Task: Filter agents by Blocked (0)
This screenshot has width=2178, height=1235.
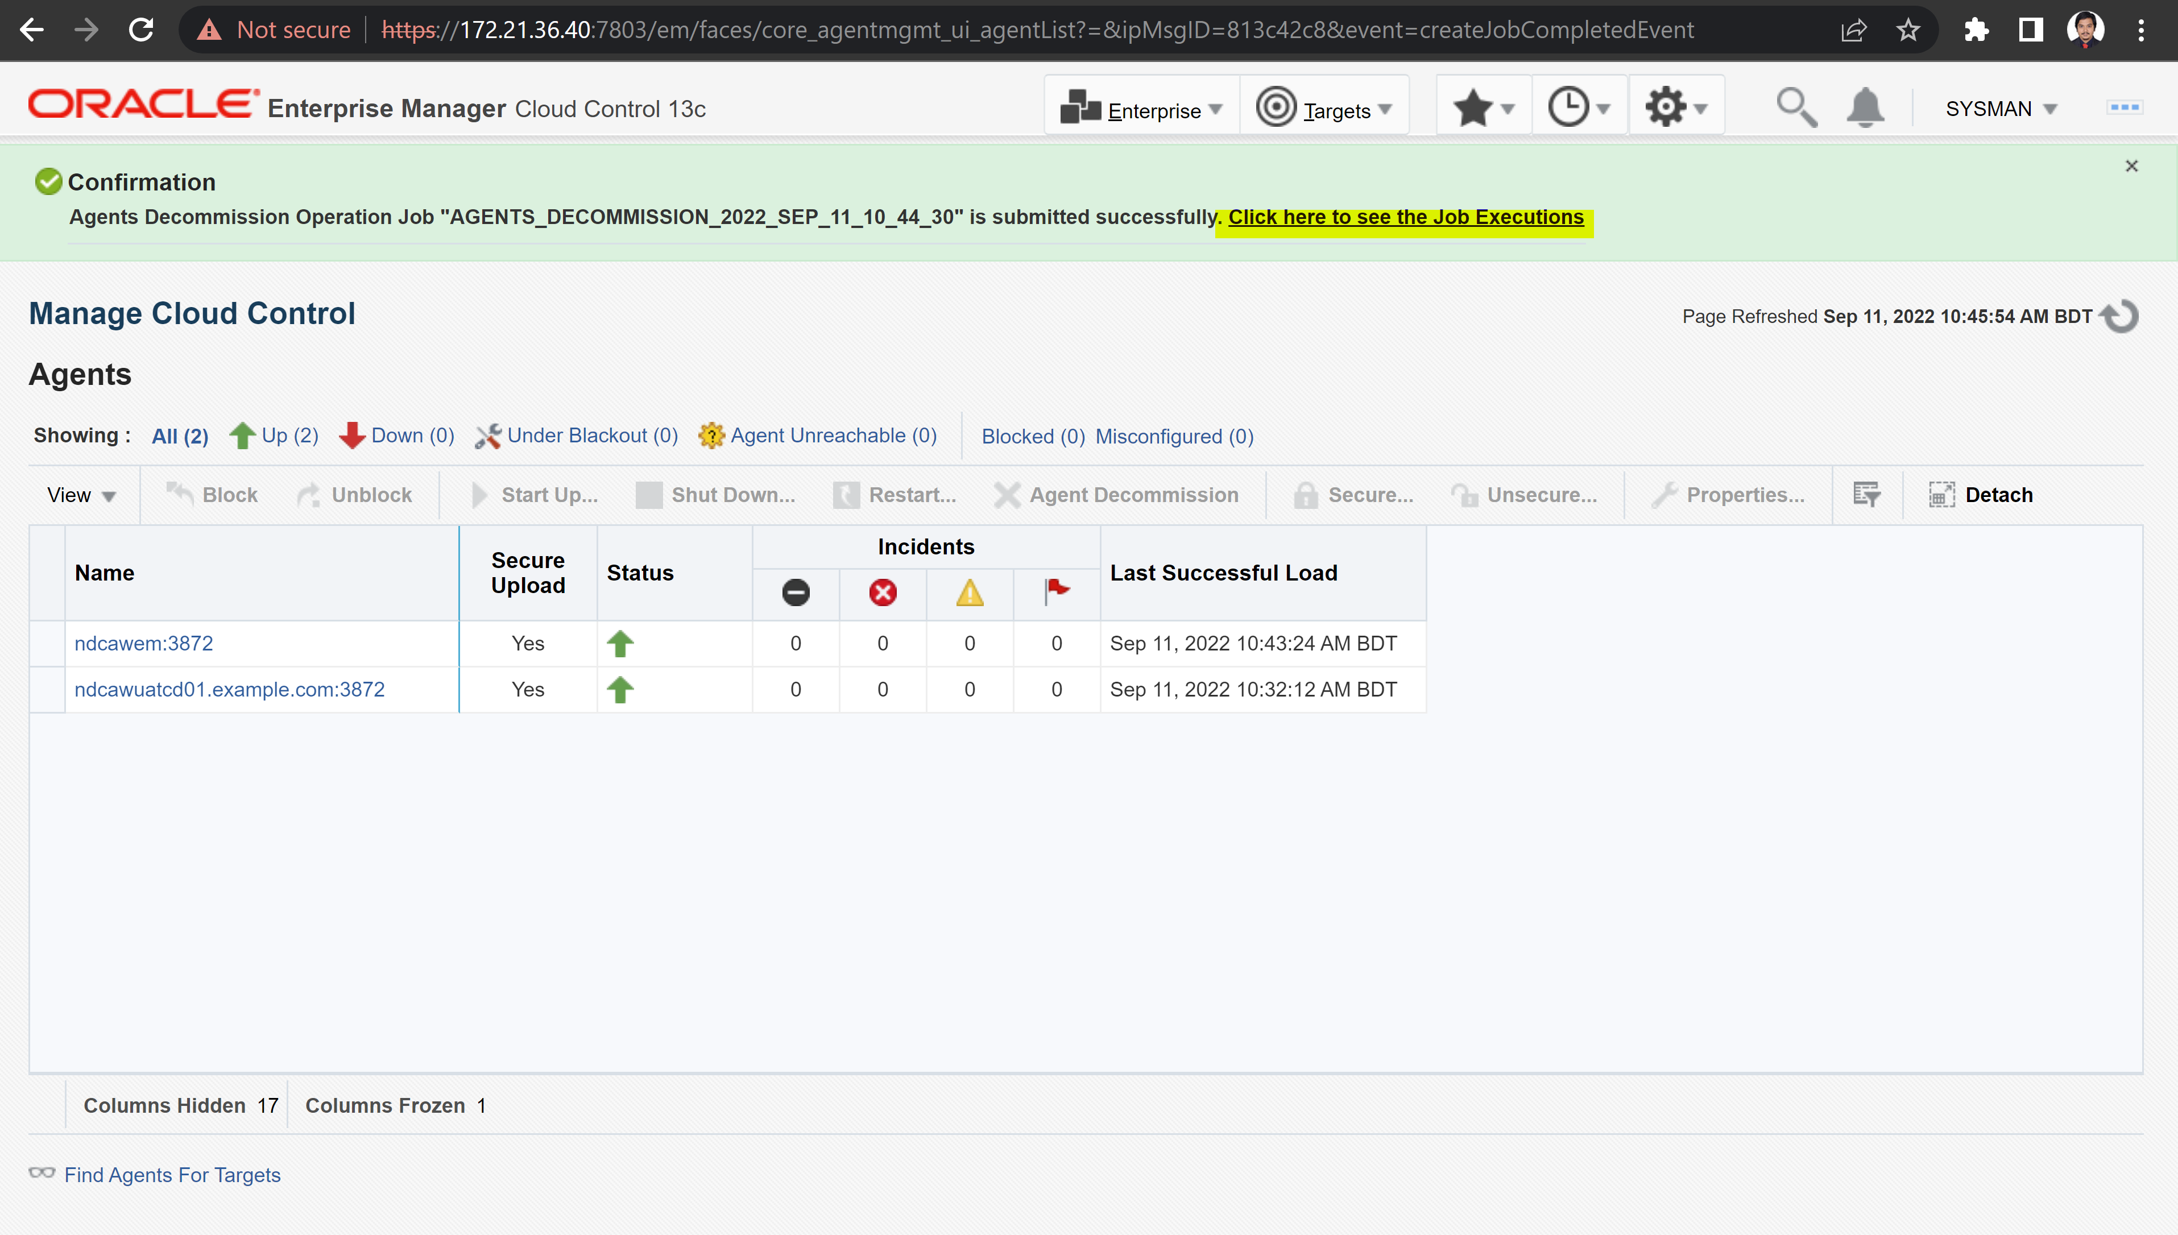Action: point(1033,437)
